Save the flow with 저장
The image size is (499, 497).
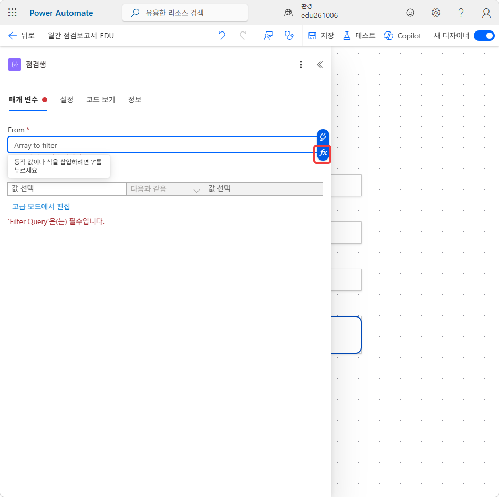point(321,36)
